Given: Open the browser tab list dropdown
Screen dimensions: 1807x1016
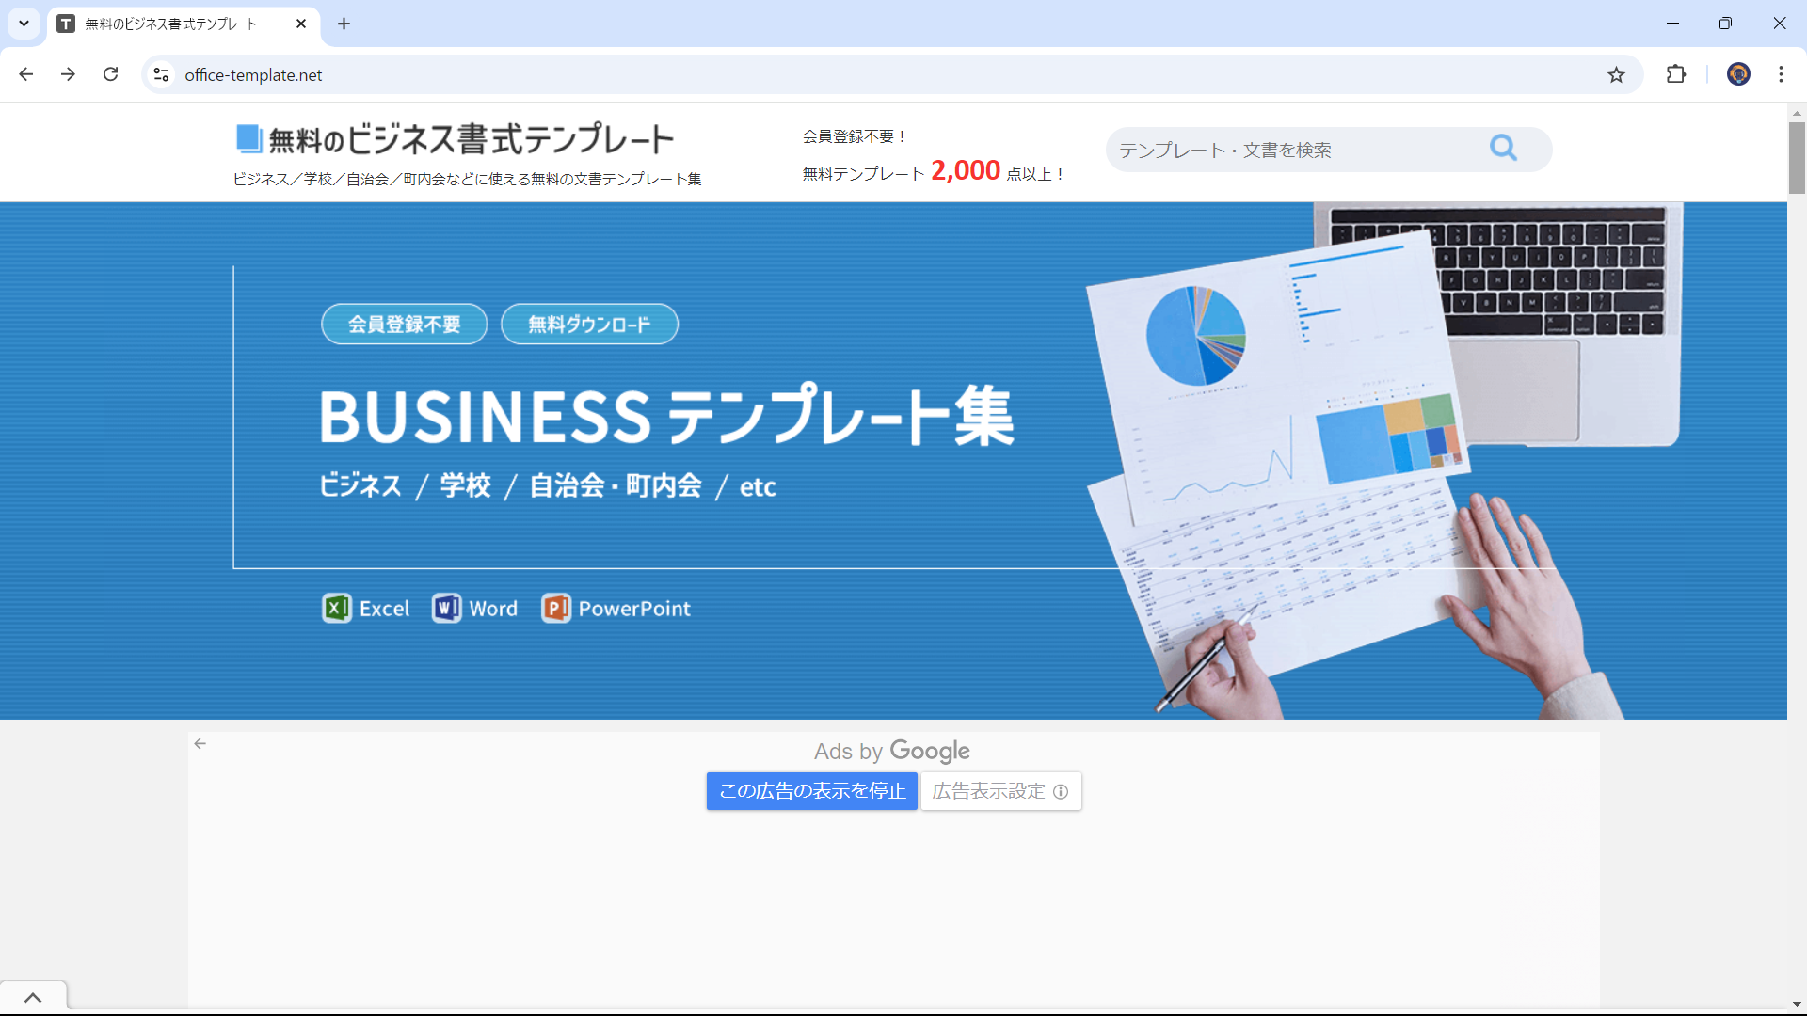Looking at the screenshot, I should point(24,23).
